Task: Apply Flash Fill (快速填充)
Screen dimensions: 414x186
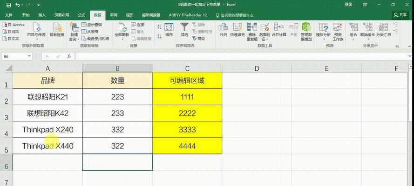Action: (238, 30)
